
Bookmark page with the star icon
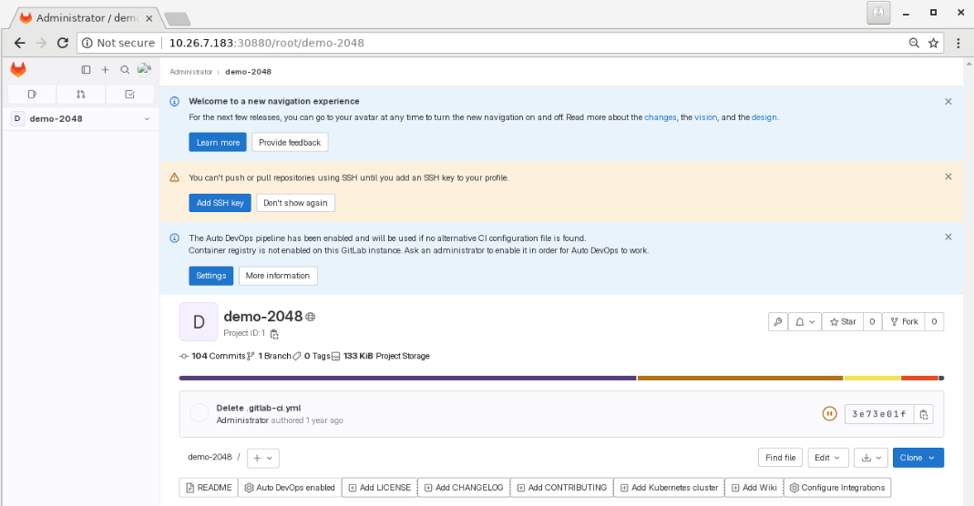point(933,43)
